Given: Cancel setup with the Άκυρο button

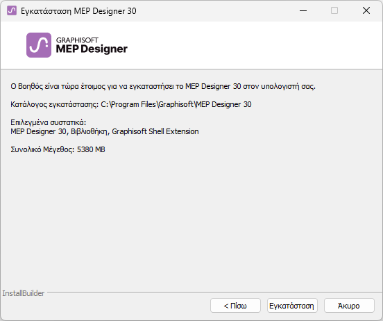Looking at the screenshot, I should (x=349, y=305).
